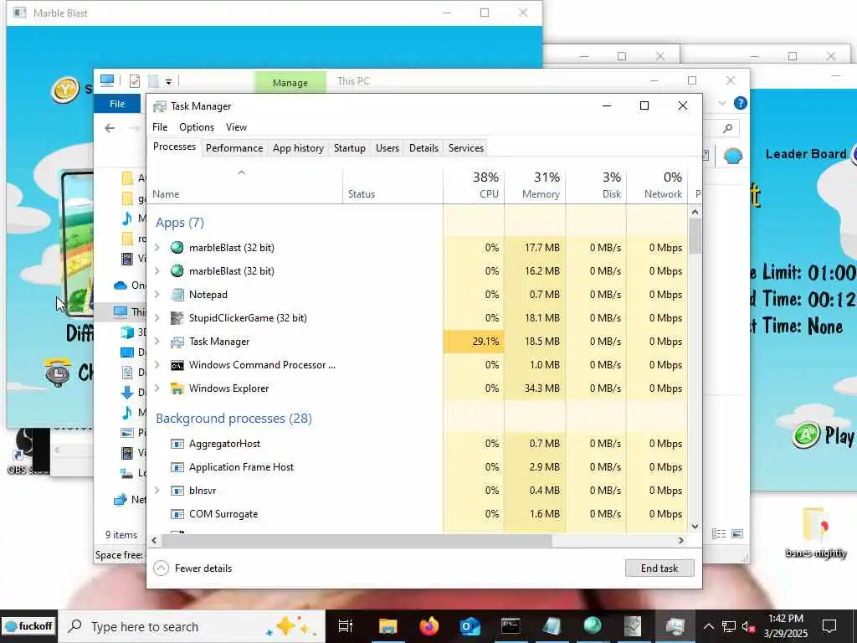Expand the second marbleBlast process group
The height and width of the screenshot is (643, 857).
157,271
